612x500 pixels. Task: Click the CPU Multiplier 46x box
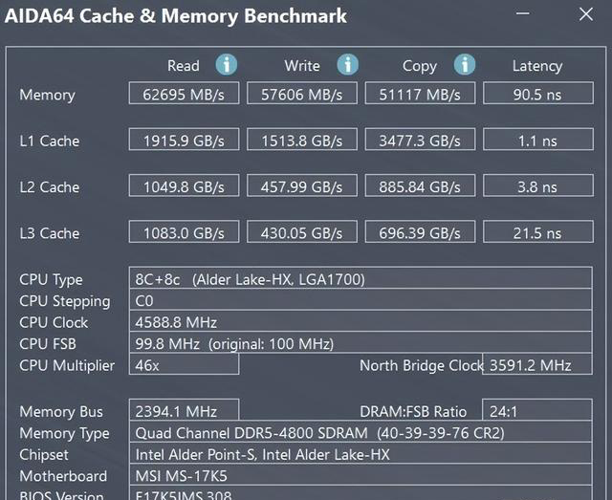click(x=184, y=365)
